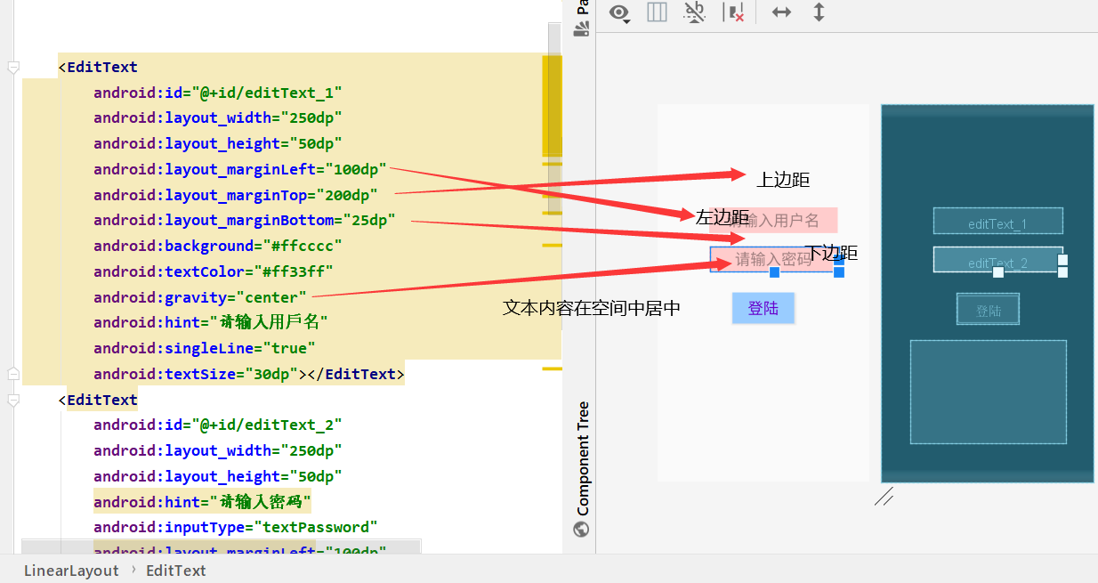Click the first layout_height="50dp" line
Screen dimensions: 1098x583
pyautogui.click(x=218, y=143)
